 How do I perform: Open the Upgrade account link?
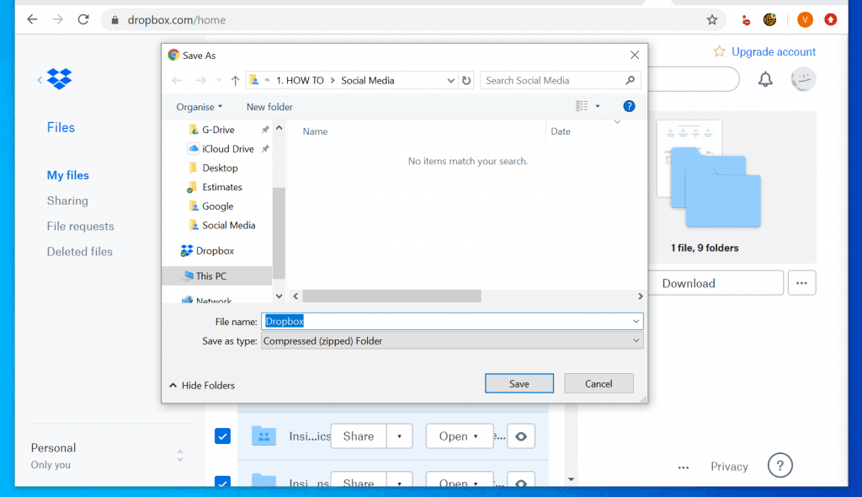point(774,51)
